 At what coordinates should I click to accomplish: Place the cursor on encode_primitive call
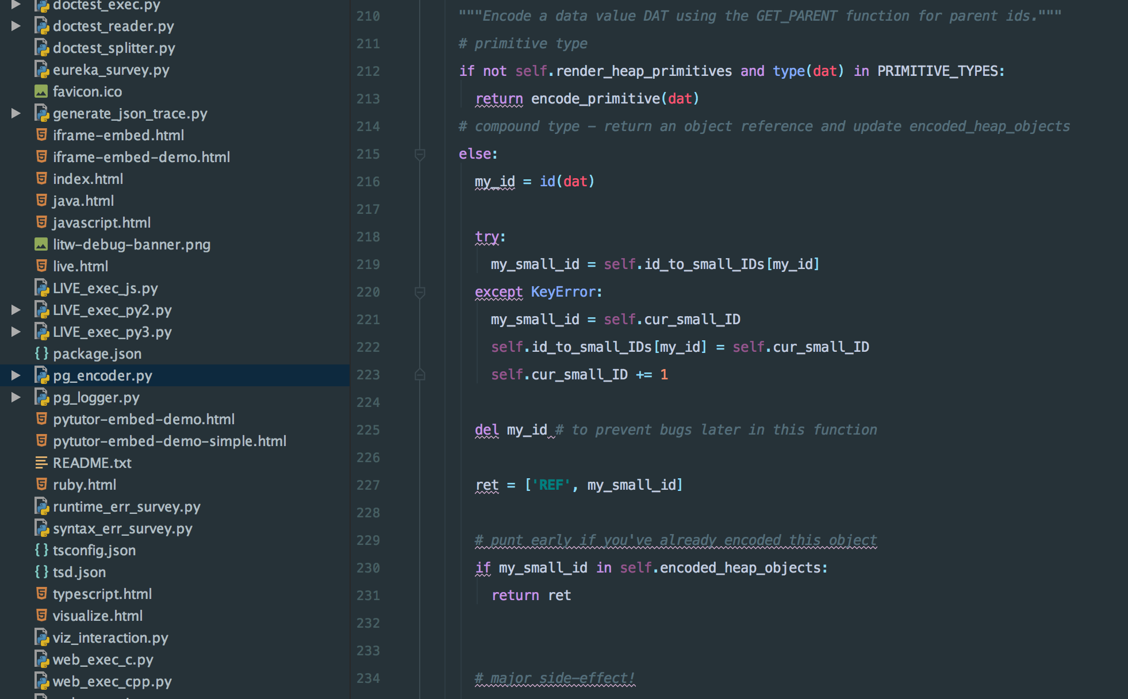[x=595, y=99]
